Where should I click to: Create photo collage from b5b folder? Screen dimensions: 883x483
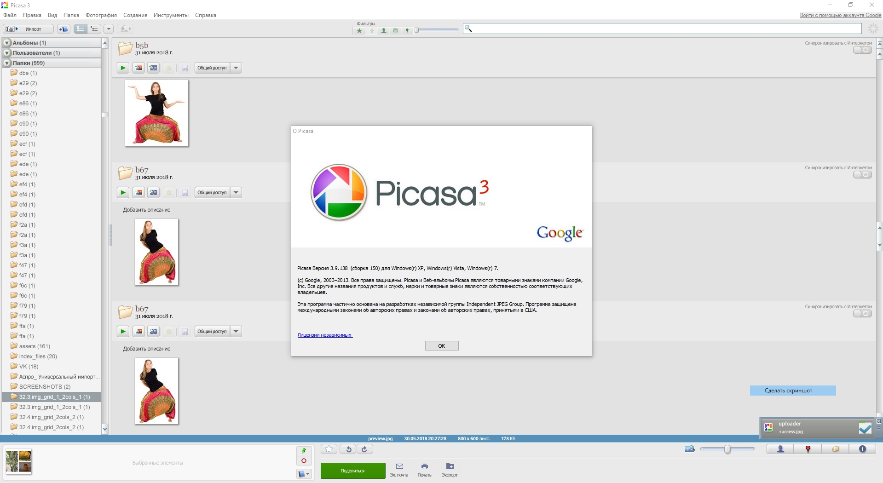139,68
